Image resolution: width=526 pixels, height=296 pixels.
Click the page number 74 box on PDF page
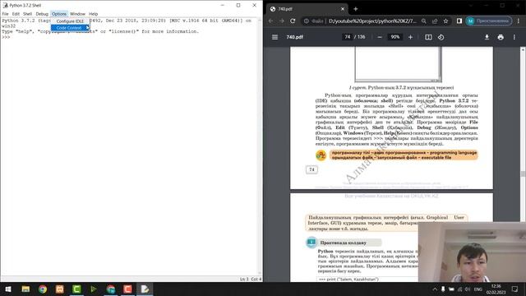311,169
